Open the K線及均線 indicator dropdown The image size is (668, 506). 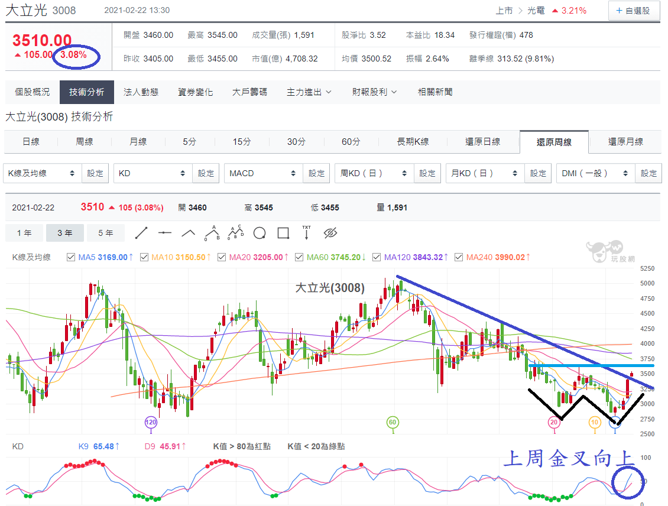(42, 173)
